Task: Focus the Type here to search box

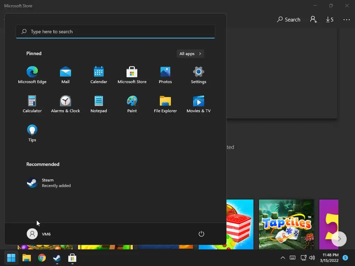Action: [115, 32]
